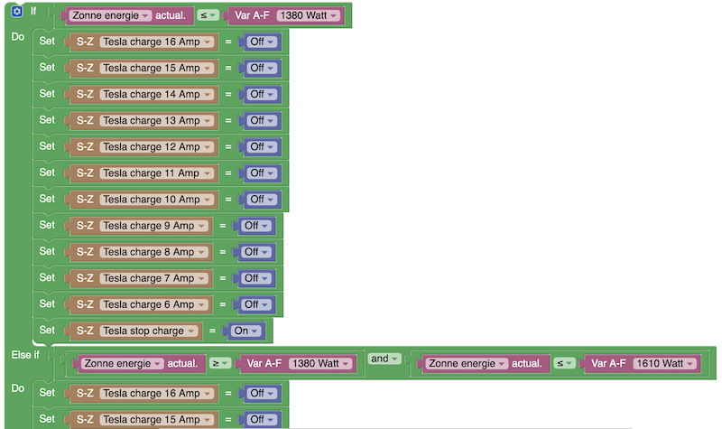Change the ≤ operator in Else if condition
Image resolution: width=722 pixels, height=429 pixels.
pyautogui.click(x=565, y=364)
